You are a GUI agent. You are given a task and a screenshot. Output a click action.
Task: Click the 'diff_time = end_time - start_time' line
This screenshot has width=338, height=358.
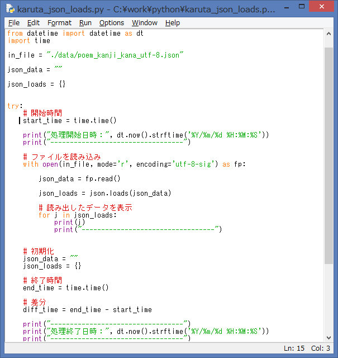tap(87, 309)
